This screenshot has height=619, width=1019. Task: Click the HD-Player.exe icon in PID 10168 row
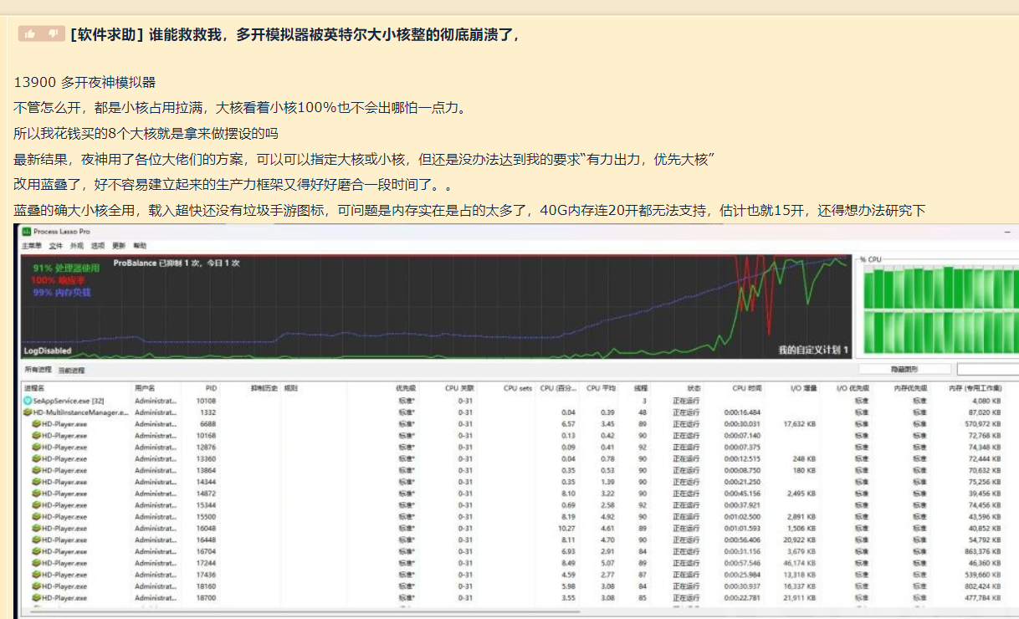pos(37,436)
